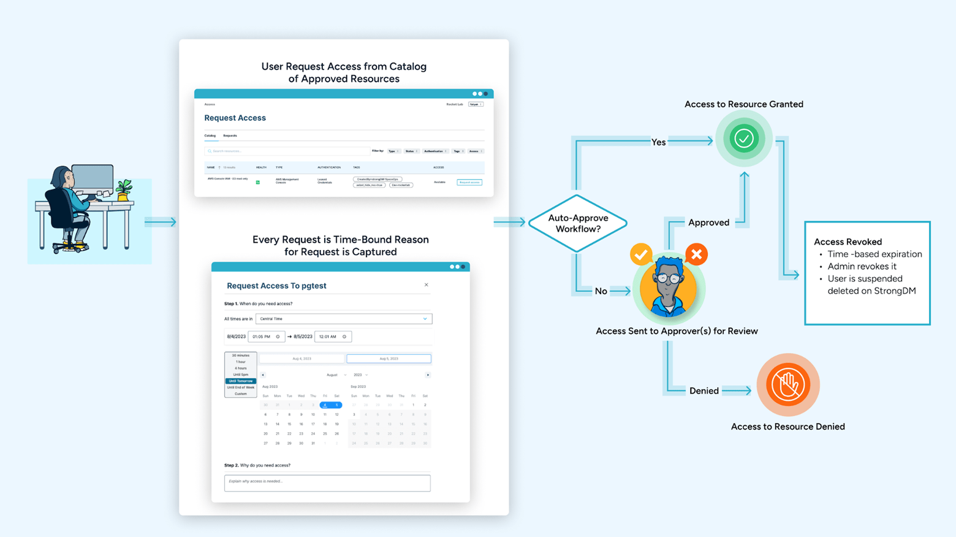Image resolution: width=956 pixels, height=537 pixels.
Task: Click the search magnifier in Search resources field
Action: (x=210, y=150)
